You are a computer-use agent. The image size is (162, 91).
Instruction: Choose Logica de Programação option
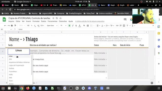click(16, 65)
